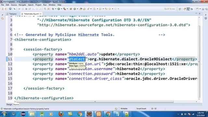This screenshot has height=117, width=208.
Task: Open the Source menu
Action: 14,5
